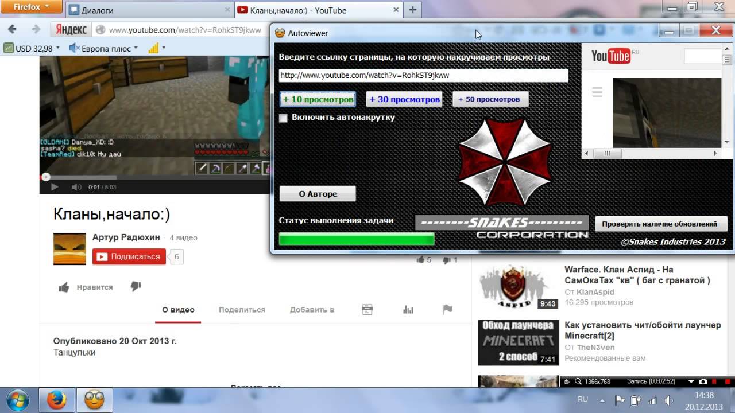
Task: Click the thumbs-down dislike icon
Action: 136,287
